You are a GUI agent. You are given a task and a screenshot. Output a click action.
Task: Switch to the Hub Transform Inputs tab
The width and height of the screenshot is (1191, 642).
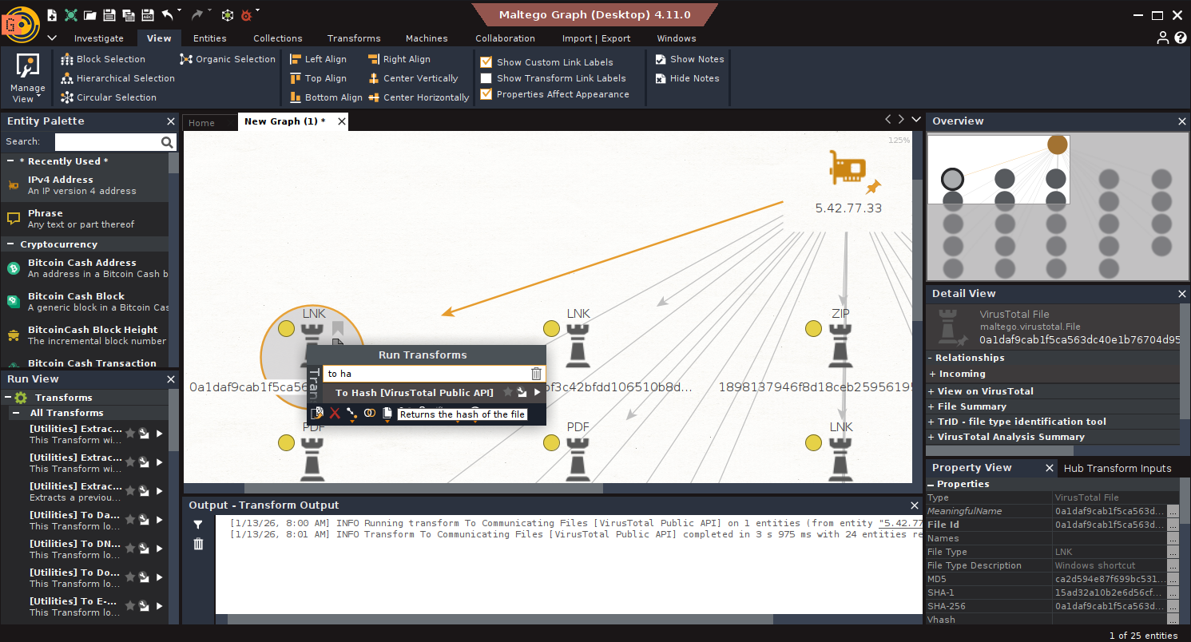1117,469
